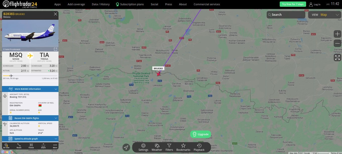This screenshot has width=342, height=154.
Task: Toggle the locate-me arrow button
Action: click(x=126, y=147)
